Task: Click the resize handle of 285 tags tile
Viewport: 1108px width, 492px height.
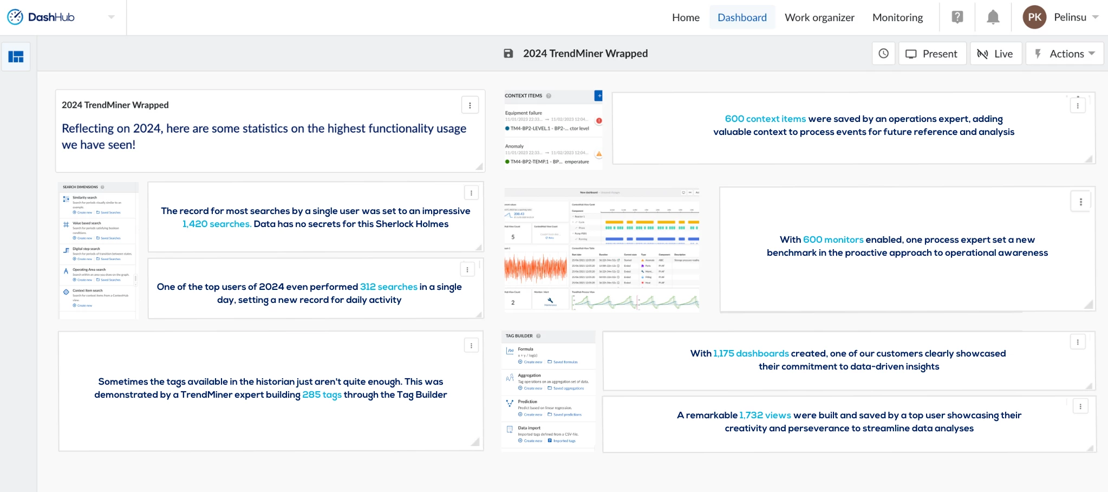Action: tap(475, 442)
